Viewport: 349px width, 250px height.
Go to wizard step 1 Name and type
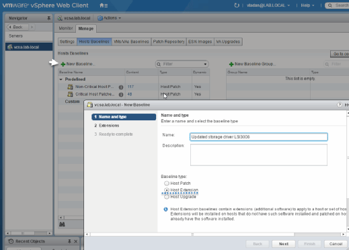coord(124,117)
